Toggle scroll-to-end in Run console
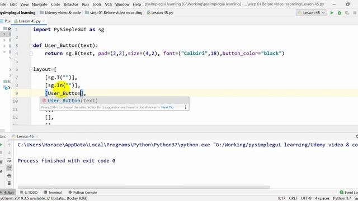Viewport: 358px width, 201px height. (9, 168)
